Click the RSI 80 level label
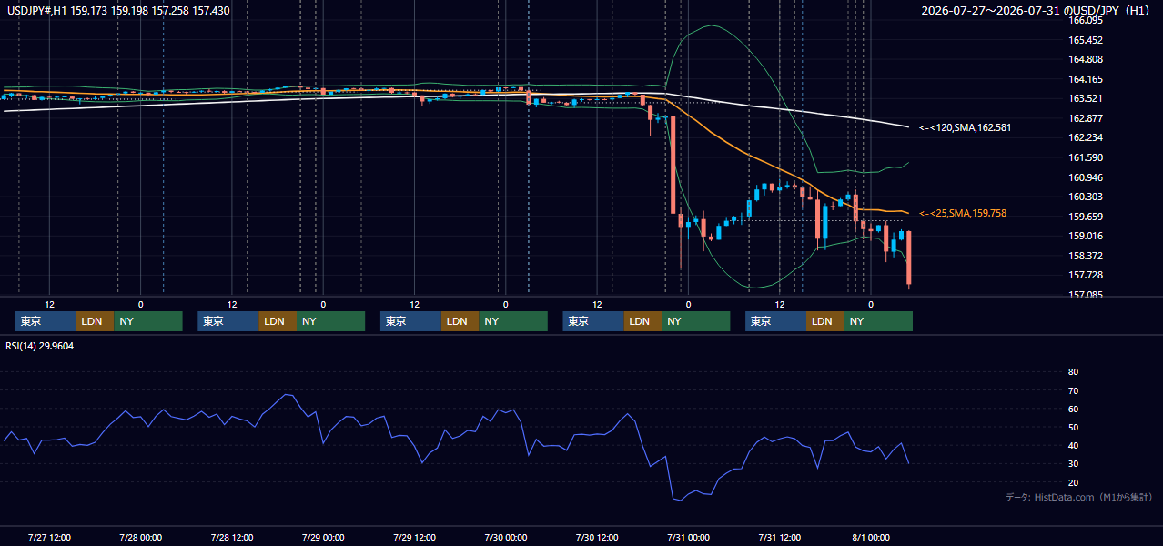The image size is (1163, 546). coord(1073,372)
